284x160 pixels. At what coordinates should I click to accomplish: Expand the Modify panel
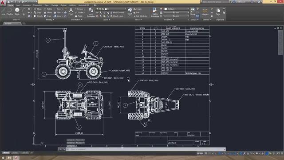(x=50, y=20)
